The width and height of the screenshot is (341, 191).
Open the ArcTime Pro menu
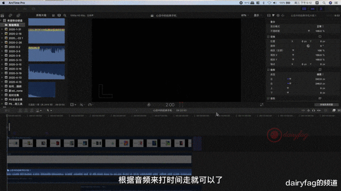[x=17, y=3]
